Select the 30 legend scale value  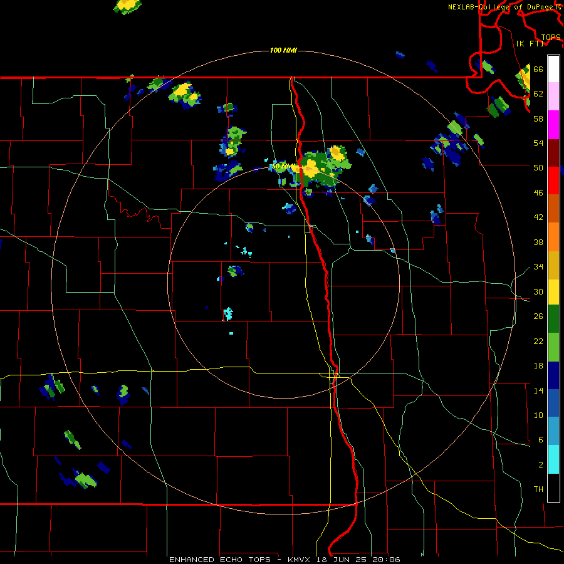click(538, 291)
